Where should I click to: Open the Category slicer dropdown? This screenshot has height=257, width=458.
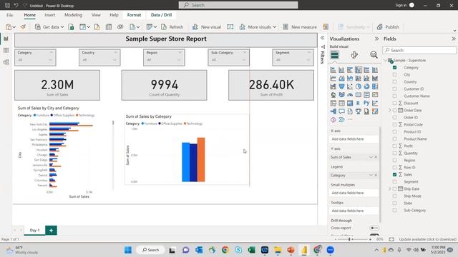click(50, 60)
